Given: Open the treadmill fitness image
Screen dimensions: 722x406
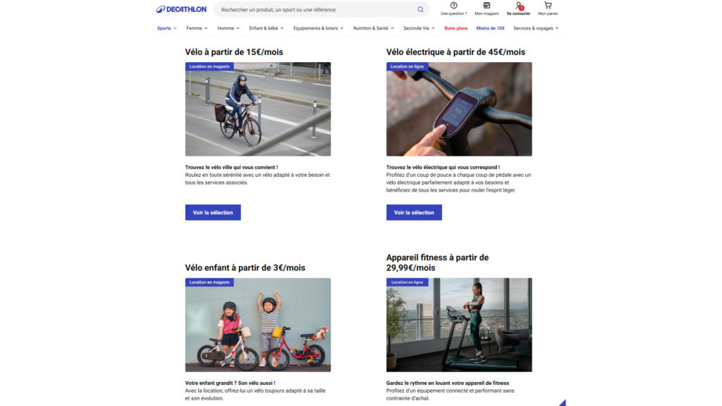Looking at the screenshot, I should 459,324.
